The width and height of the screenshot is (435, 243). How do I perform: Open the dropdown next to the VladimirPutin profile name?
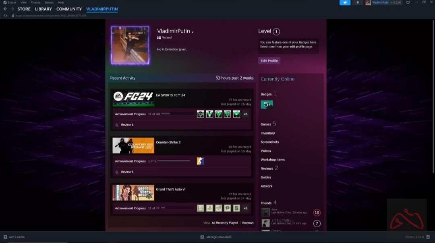pos(193,31)
